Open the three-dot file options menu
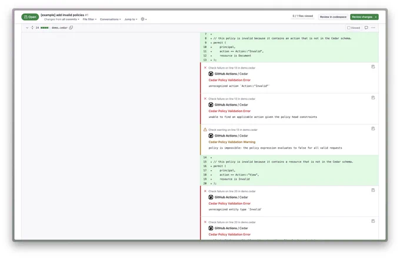 pyautogui.click(x=373, y=28)
